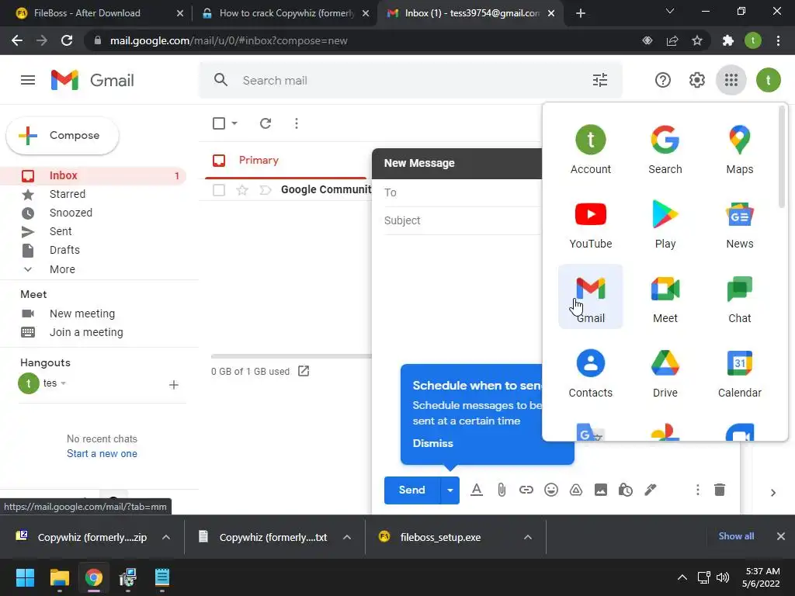Image resolution: width=795 pixels, height=596 pixels.
Task: Open Maps from the apps panel
Action: [740, 149]
